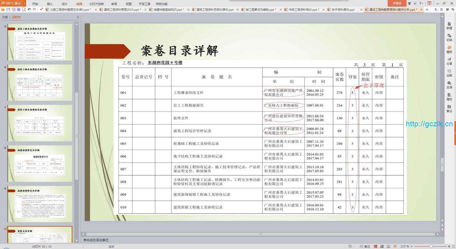Click the 分享 (Share) sidebar icon

(449, 61)
